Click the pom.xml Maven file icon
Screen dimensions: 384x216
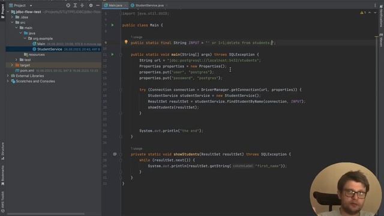pos(17,71)
